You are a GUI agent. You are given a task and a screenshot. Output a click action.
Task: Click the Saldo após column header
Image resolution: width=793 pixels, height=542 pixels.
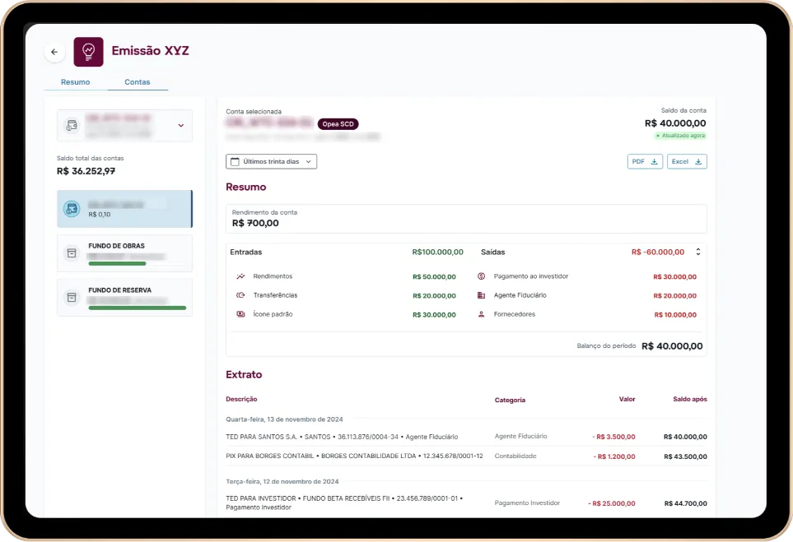(x=690, y=399)
